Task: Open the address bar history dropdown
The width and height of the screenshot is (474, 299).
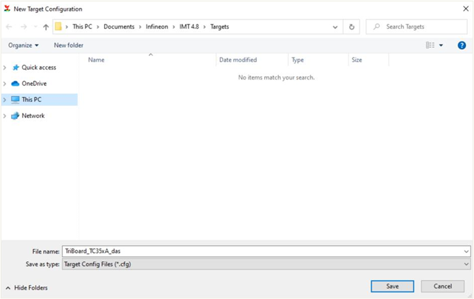Action: [336, 27]
